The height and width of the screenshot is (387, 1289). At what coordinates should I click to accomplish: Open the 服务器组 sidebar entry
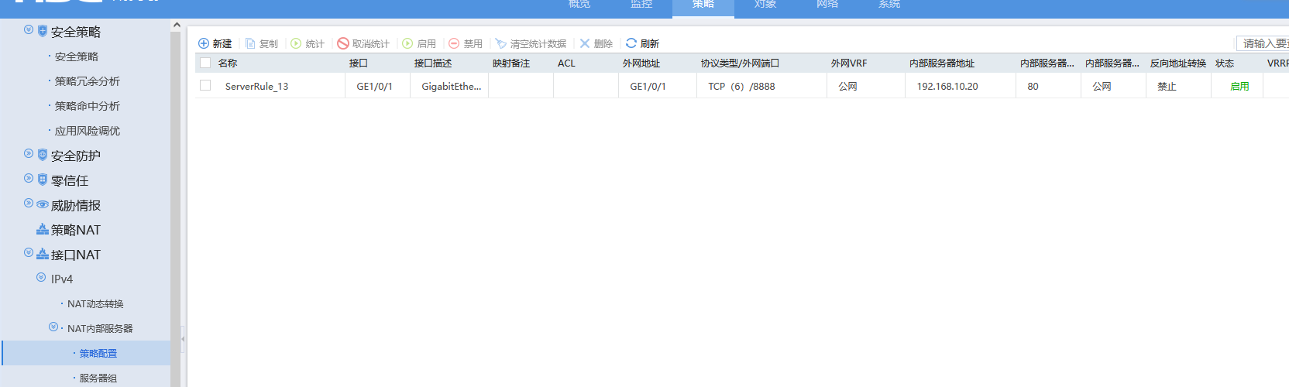pyautogui.click(x=98, y=378)
